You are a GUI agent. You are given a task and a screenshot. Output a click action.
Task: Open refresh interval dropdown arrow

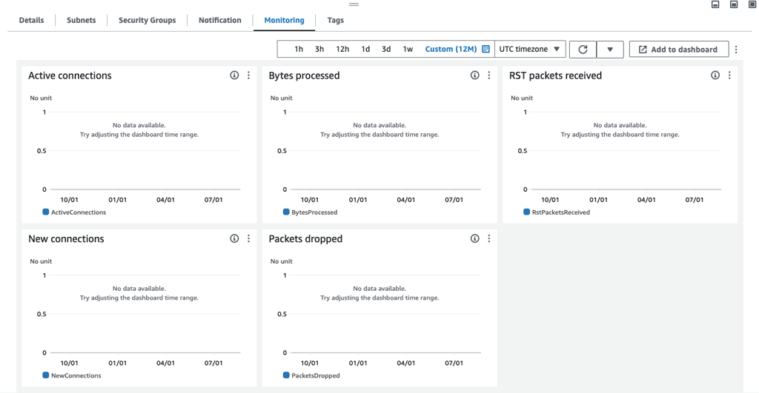610,50
